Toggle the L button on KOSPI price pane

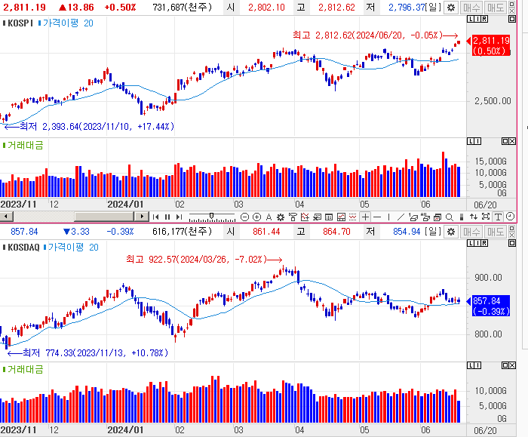[x=471, y=19]
